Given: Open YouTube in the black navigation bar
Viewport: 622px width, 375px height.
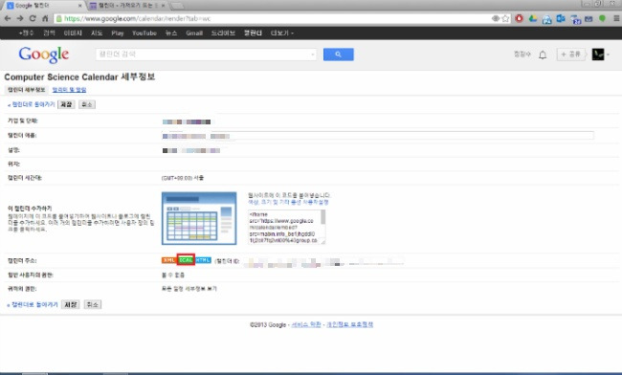Looking at the screenshot, I should [144, 33].
